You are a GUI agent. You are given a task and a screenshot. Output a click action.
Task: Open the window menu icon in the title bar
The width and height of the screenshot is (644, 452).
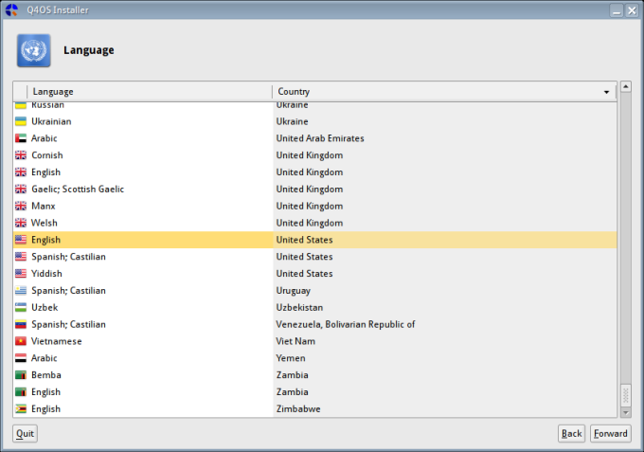[x=11, y=9]
